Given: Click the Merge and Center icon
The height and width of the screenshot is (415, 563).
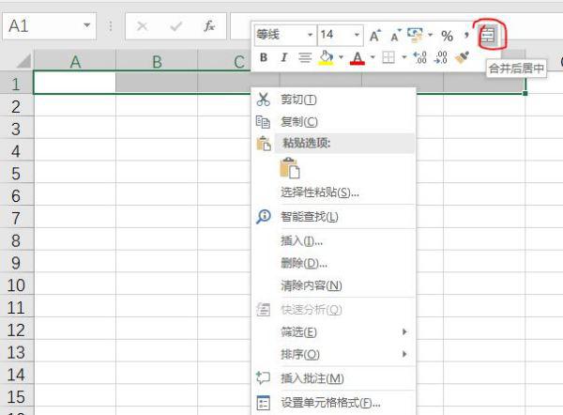Looking at the screenshot, I should point(488,35).
